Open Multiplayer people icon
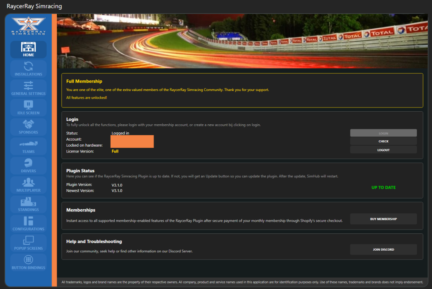This screenshot has height=289, width=432. pos(28,182)
